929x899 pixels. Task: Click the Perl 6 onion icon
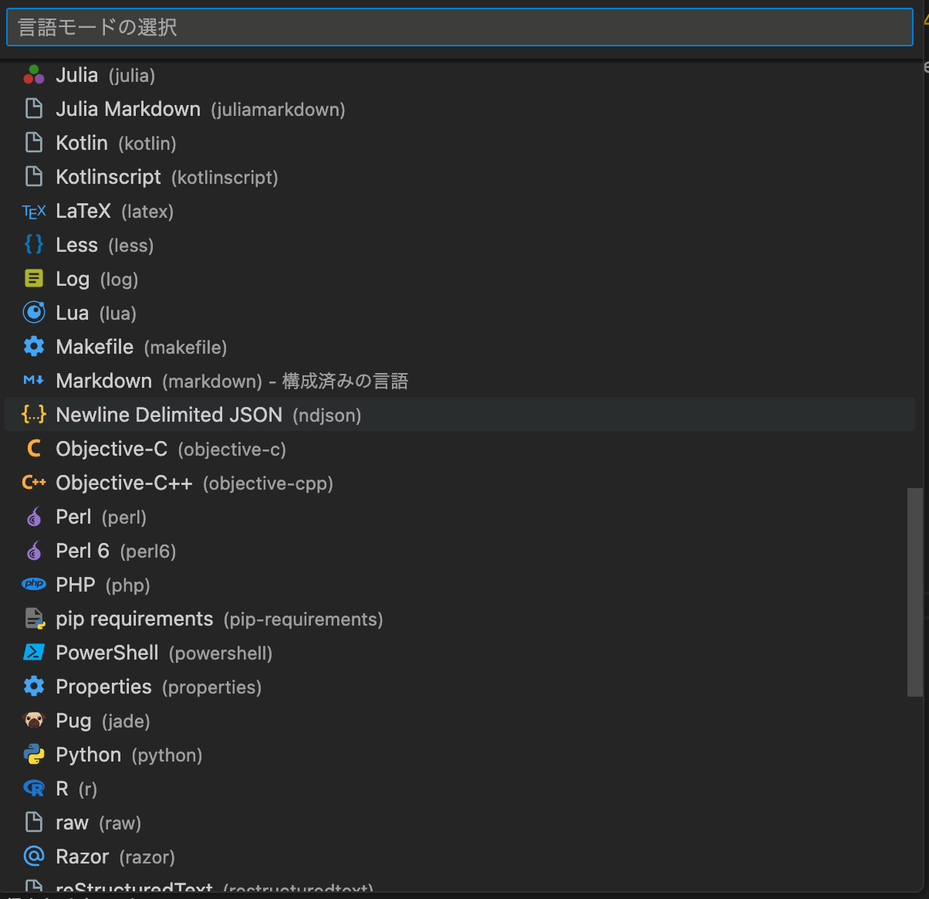(34, 551)
